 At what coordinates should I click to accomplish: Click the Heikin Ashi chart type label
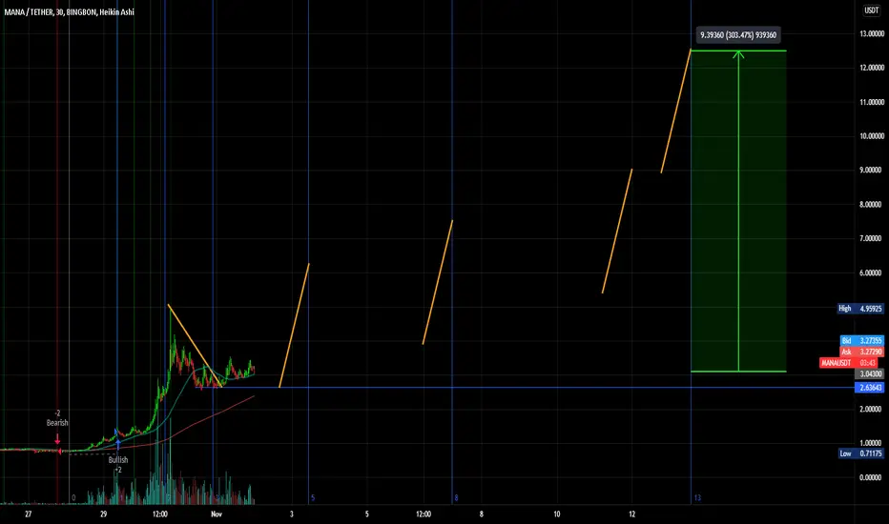pos(116,11)
